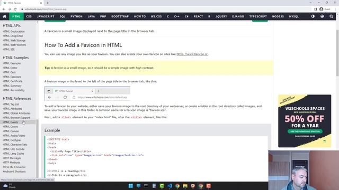The width and height of the screenshot is (339, 190).
Task: Open the MYSQL tutorial tab
Action: 293,16
